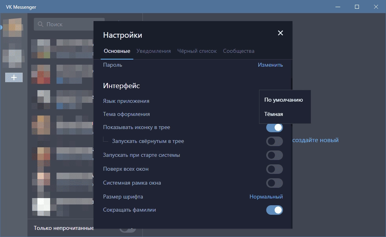
Task: Maximize the VK Messenger window
Action: coord(357,7)
